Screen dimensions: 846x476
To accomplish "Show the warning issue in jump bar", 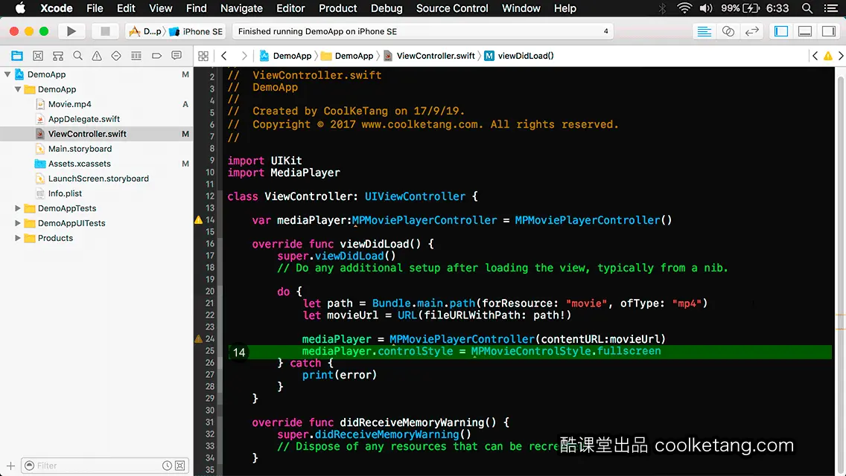I will pos(827,56).
